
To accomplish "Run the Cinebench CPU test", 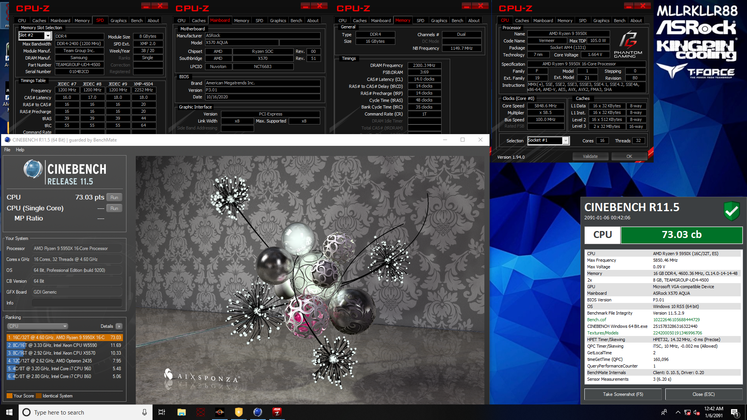I will 114,198.
